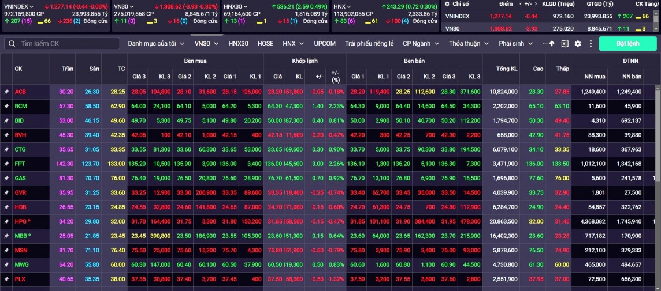Click the upward arrow toolbar icon
The image size is (661, 291).
point(552,44)
